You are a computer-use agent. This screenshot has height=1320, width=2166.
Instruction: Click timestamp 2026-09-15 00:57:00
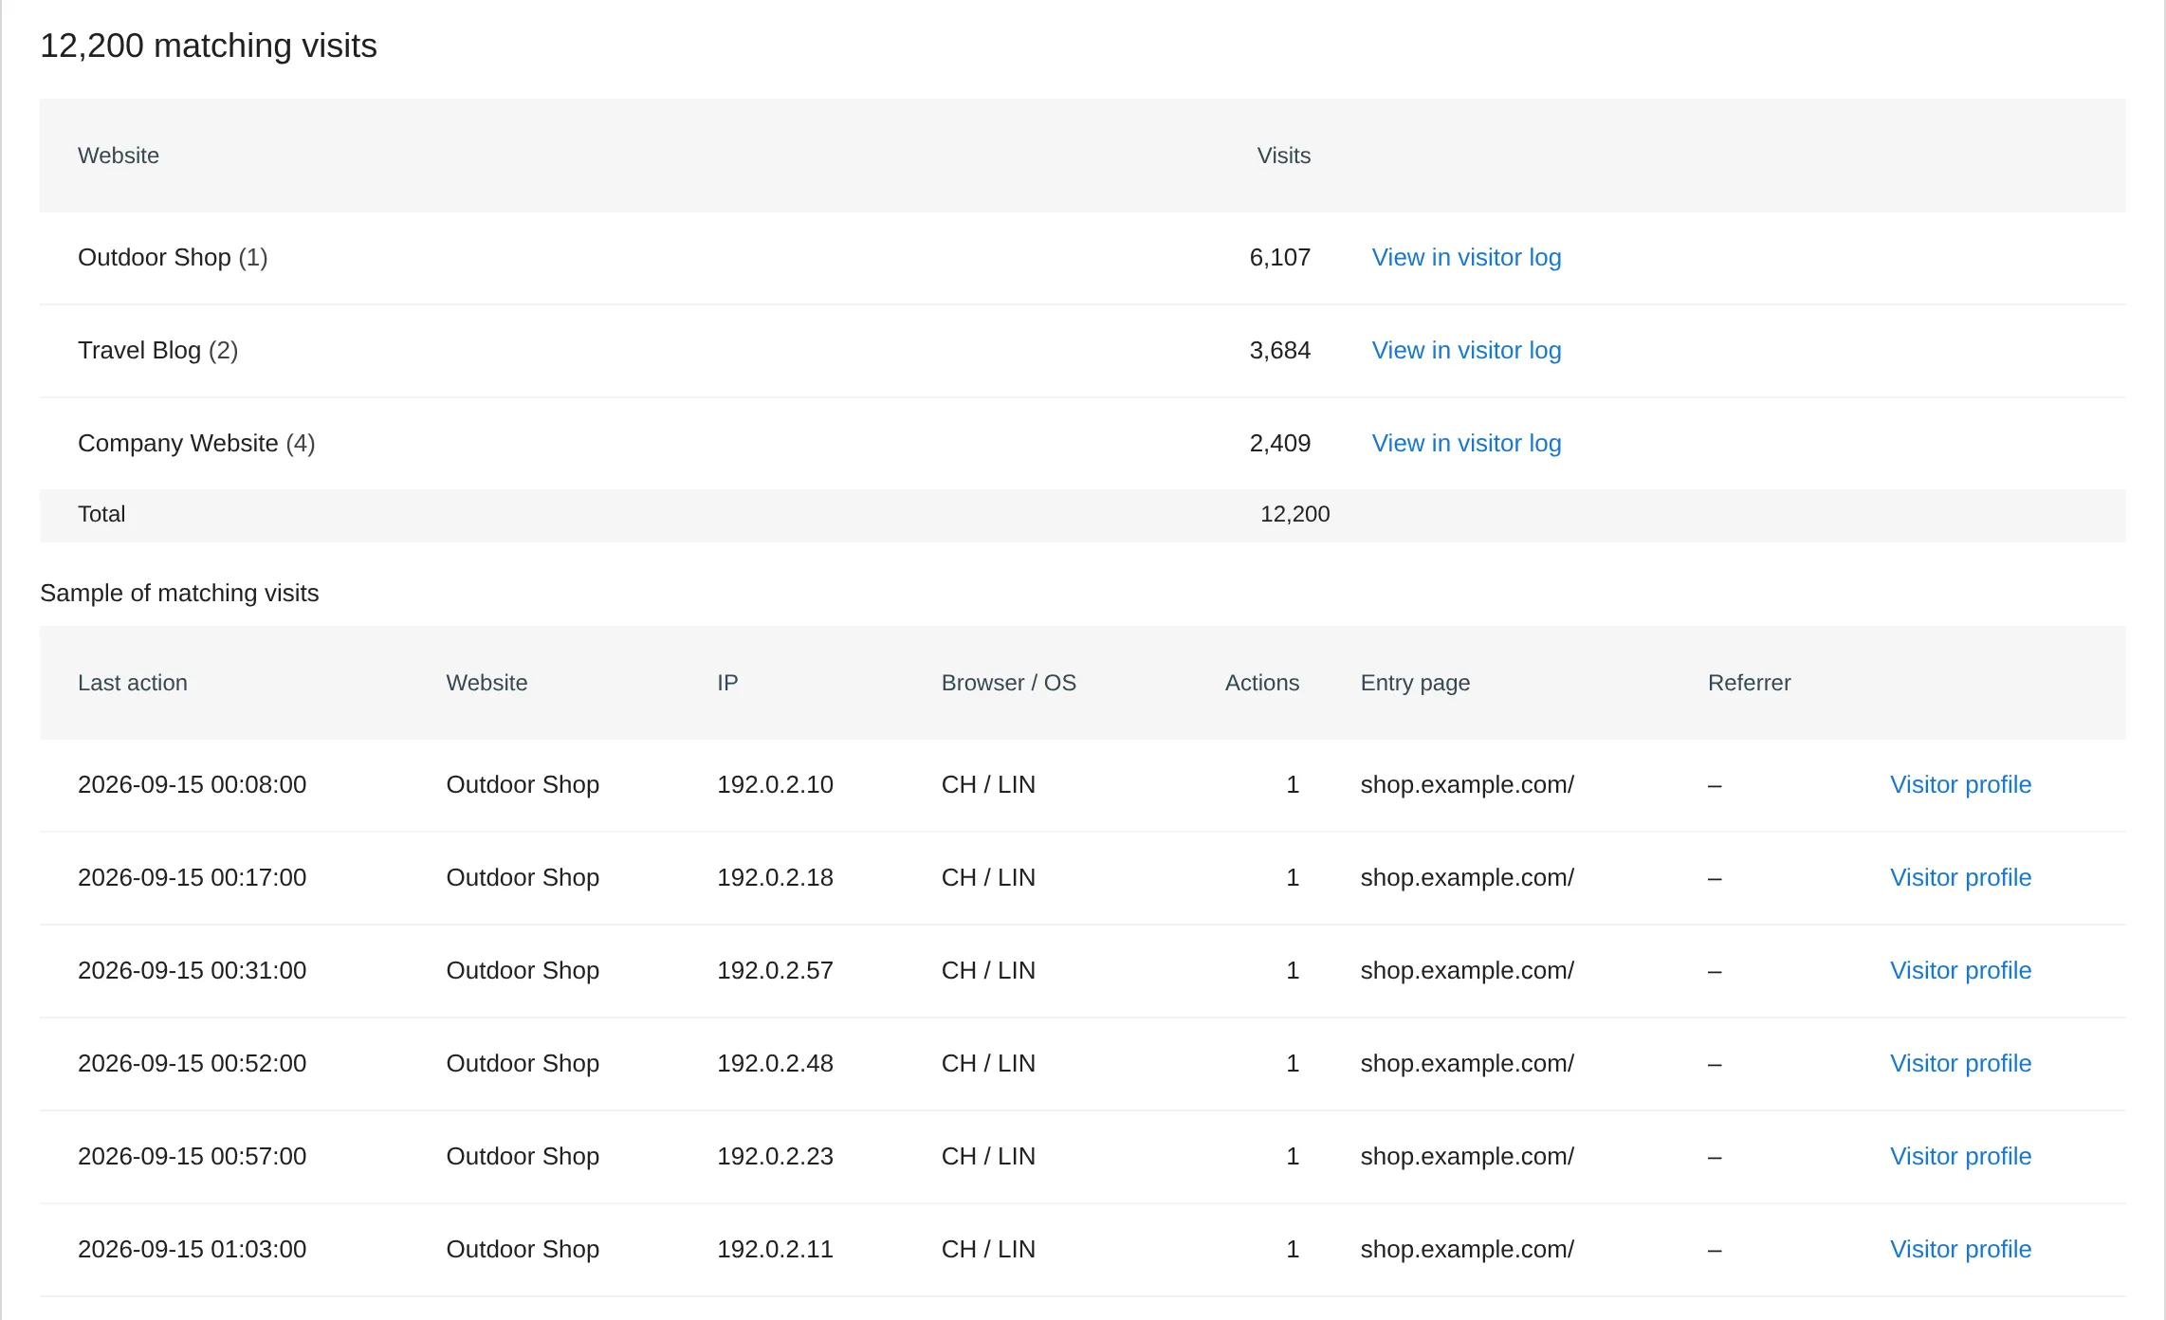[x=192, y=1156]
